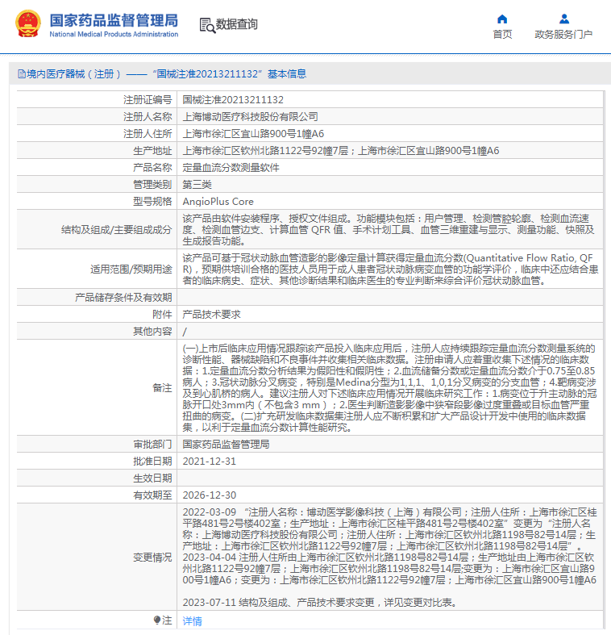This screenshot has height=635, width=611.
Task: Select product name 定量血流分数测量软件
Action: [231, 168]
